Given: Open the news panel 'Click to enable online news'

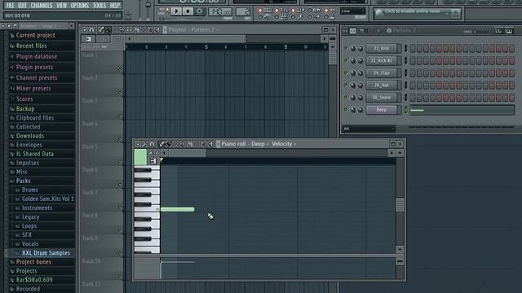Looking at the screenshot, I should [417, 13].
